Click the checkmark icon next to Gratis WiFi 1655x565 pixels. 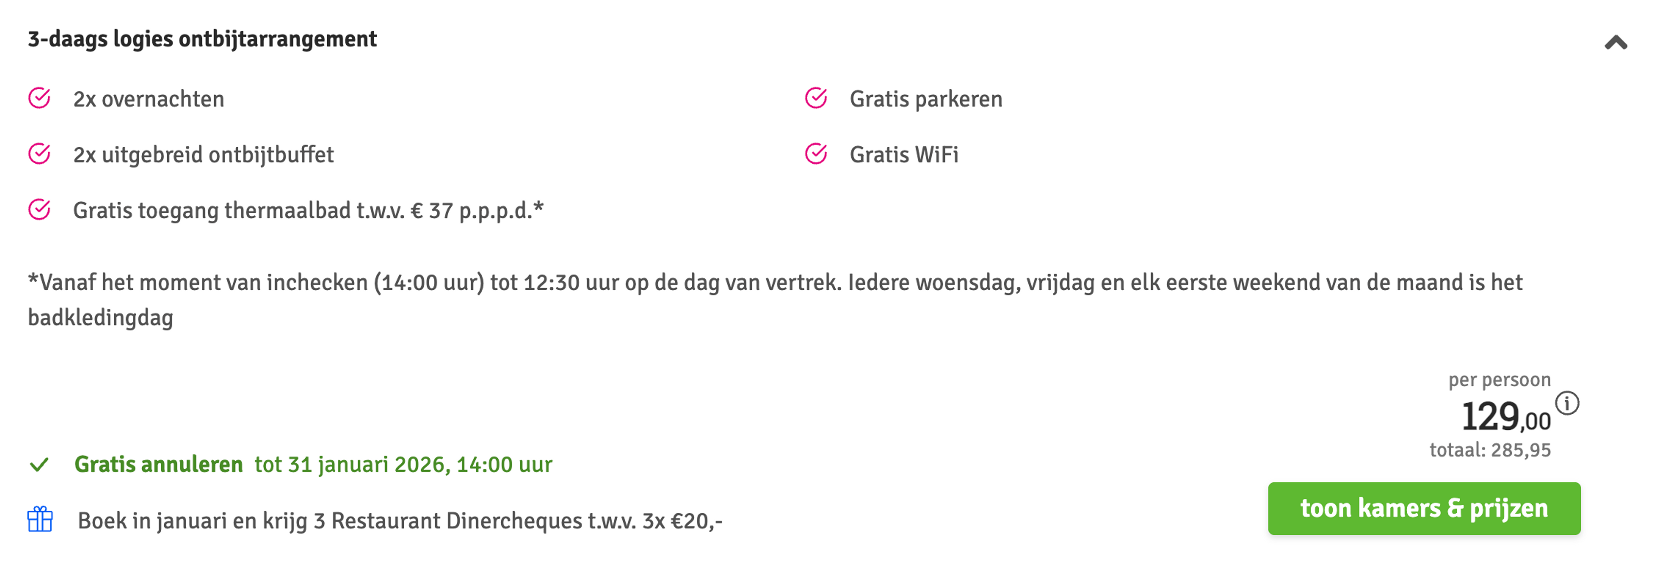(817, 154)
